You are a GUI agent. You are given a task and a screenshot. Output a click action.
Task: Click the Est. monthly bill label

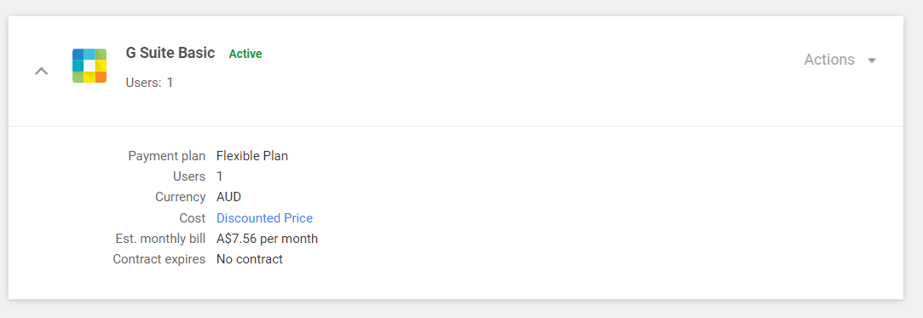tap(161, 239)
